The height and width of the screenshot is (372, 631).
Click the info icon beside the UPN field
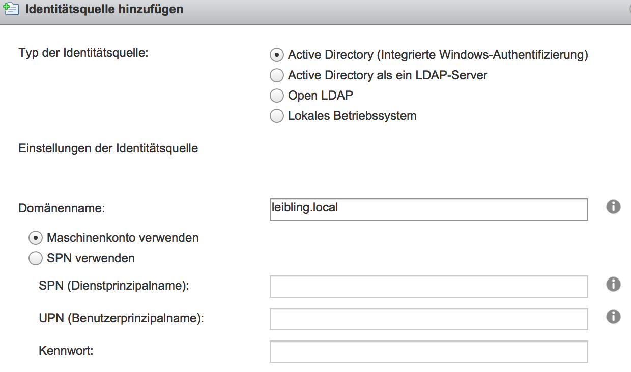pos(613,317)
